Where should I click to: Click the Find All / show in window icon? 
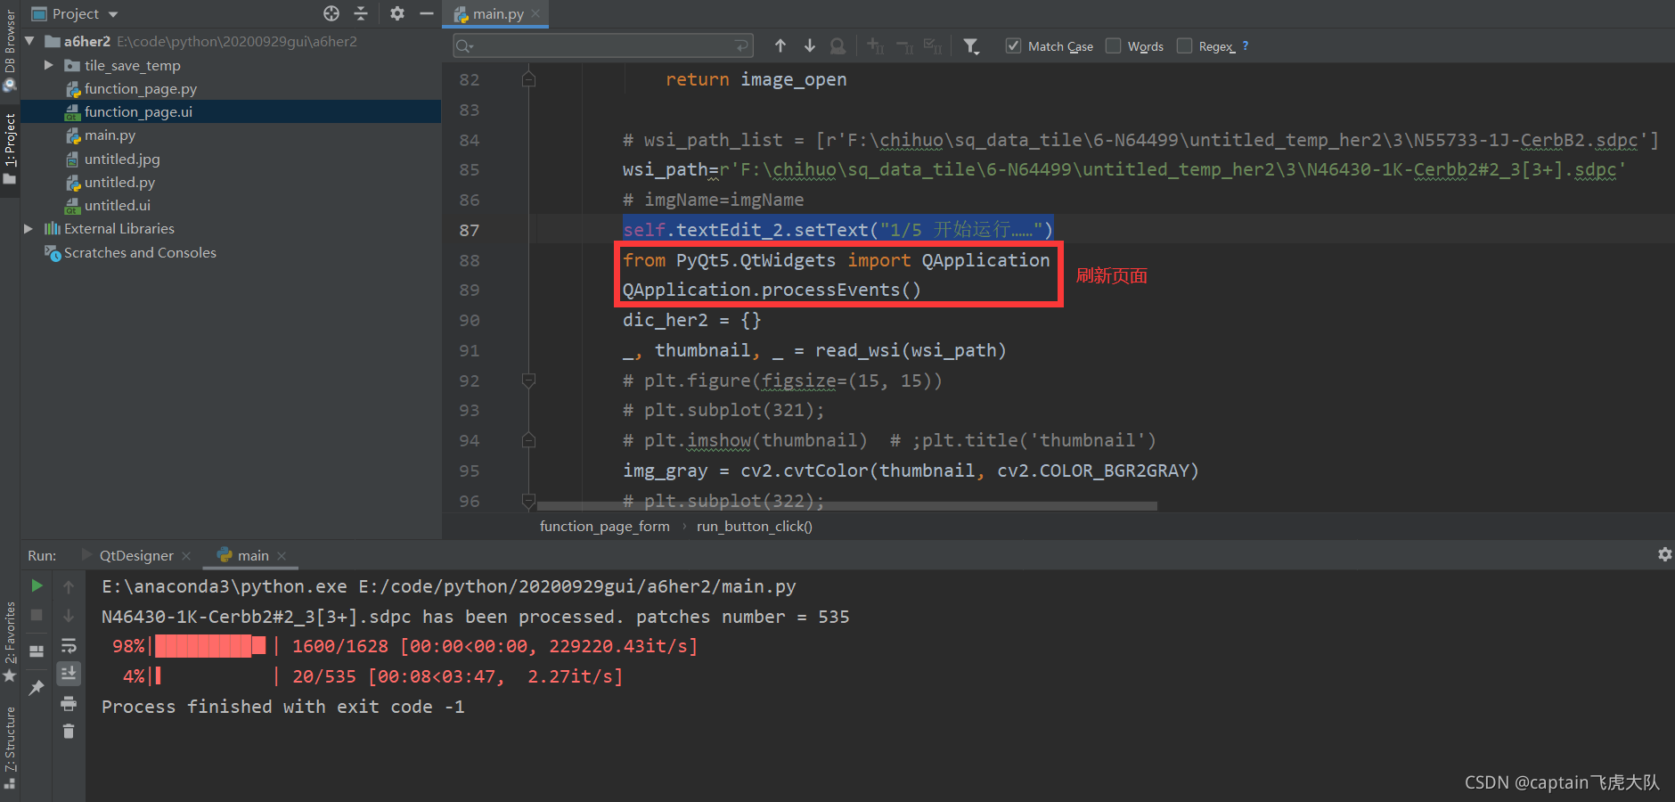click(838, 45)
